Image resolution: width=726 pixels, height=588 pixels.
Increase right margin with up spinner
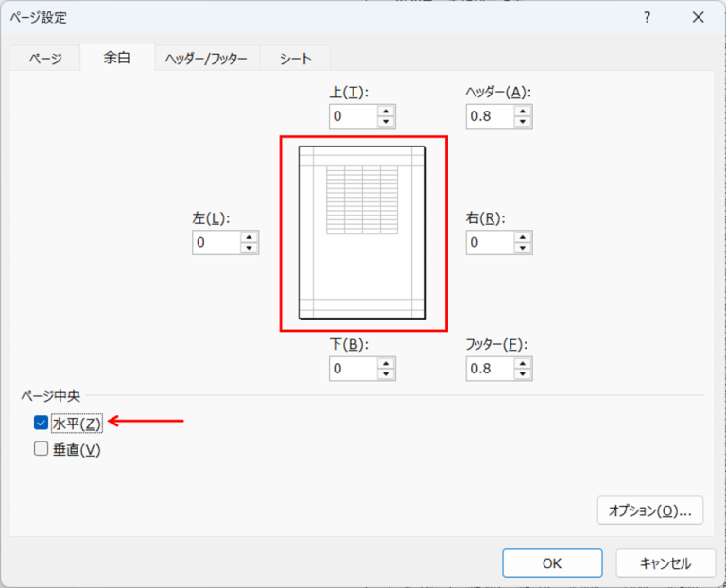[523, 237]
